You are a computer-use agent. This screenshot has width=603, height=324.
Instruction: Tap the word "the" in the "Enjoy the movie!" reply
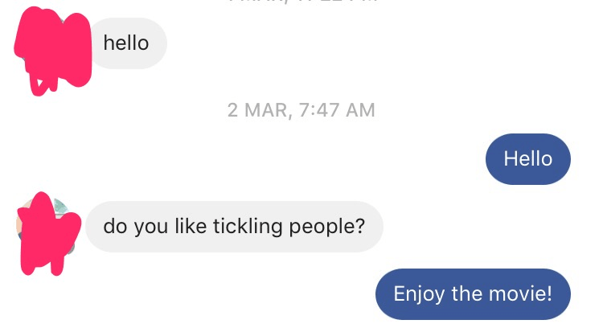coord(470,293)
